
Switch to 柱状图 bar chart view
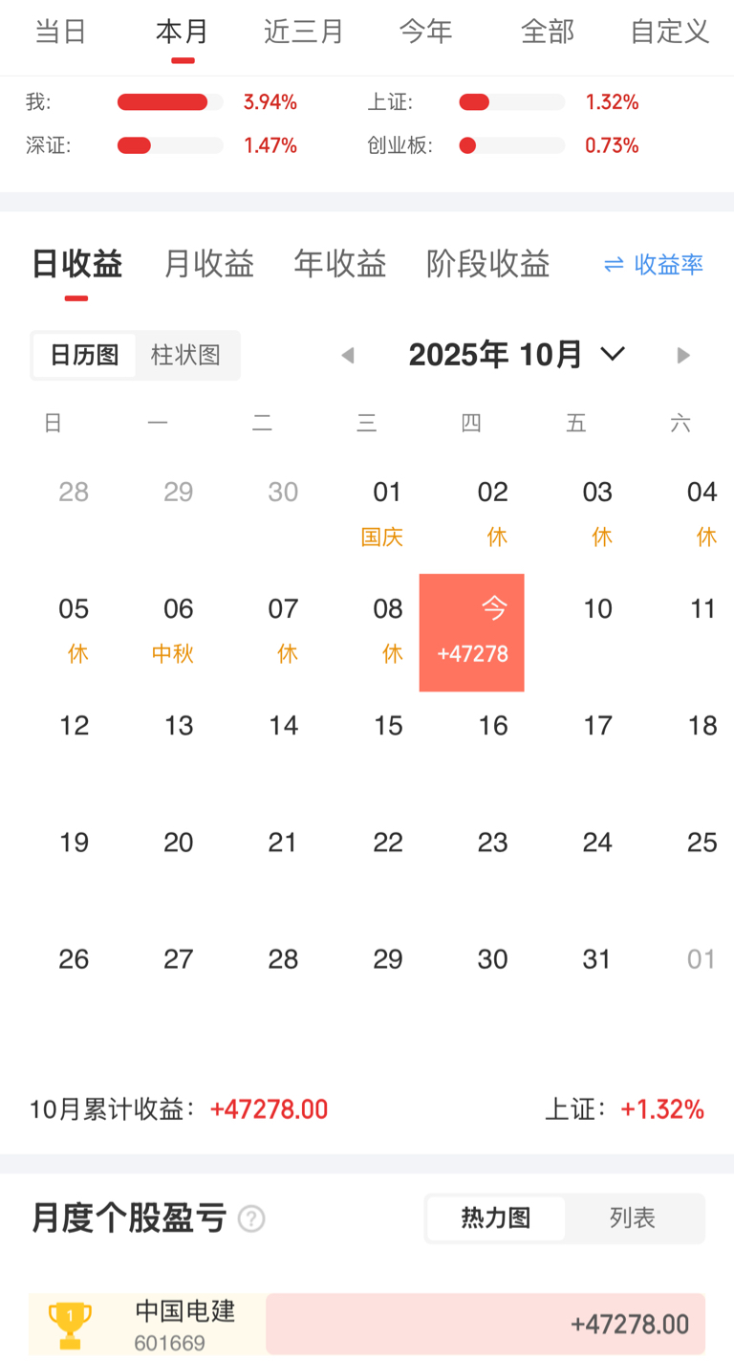coord(185,356)
